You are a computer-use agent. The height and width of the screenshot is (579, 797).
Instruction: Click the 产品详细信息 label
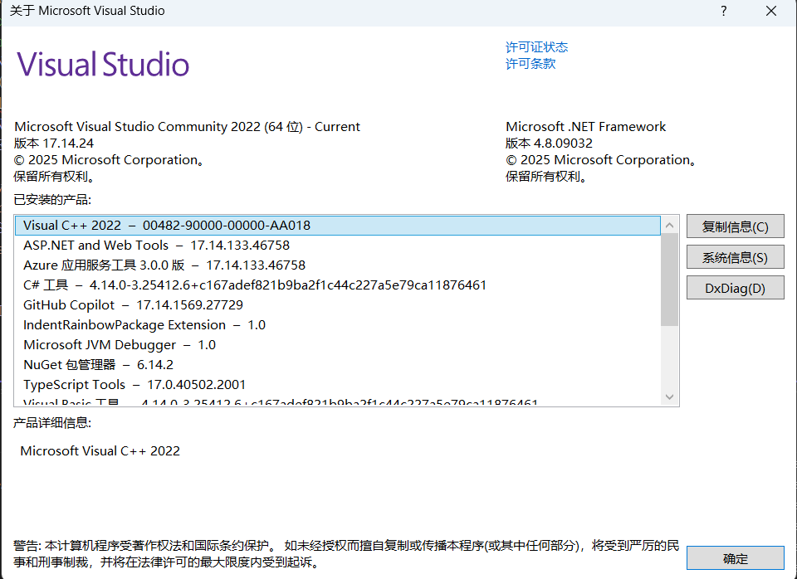(x=52, y=422)
